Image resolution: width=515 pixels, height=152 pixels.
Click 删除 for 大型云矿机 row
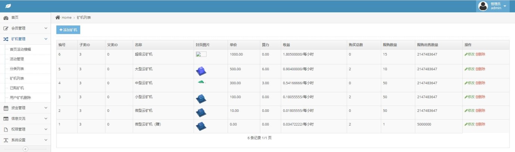(x=481, y=69)
